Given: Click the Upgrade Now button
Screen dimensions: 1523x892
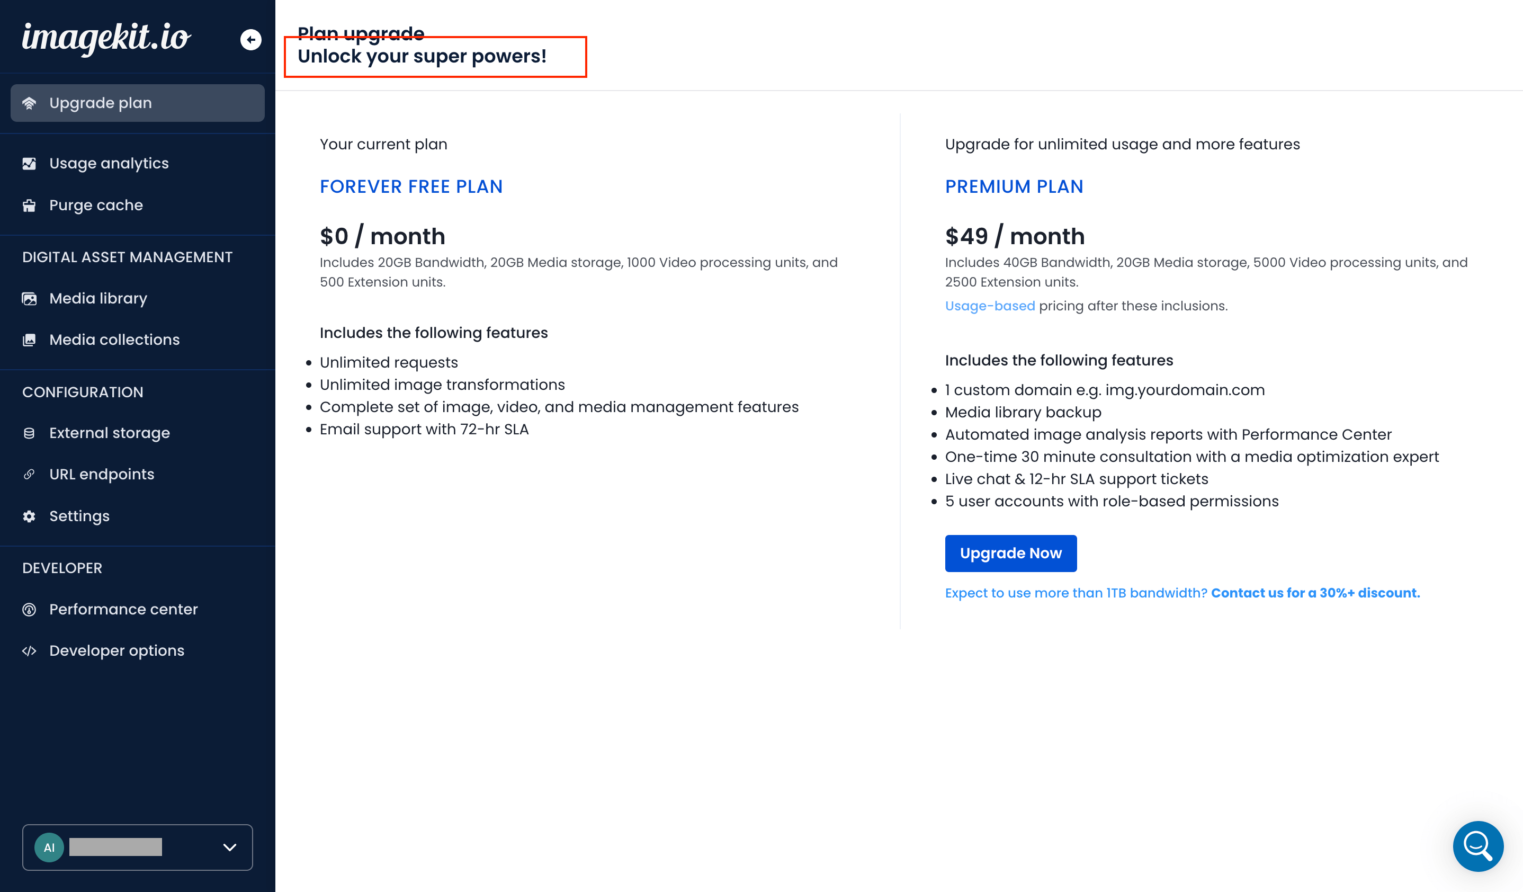Looking at the screenshot, I should tap(1010, 553).
